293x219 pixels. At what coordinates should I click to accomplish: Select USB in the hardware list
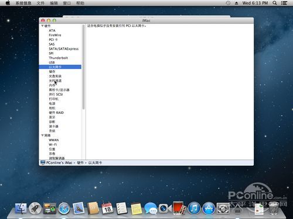[52, 62]
